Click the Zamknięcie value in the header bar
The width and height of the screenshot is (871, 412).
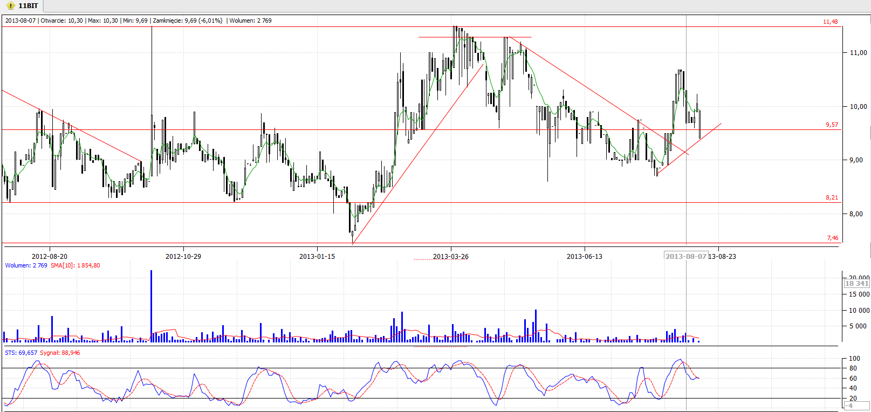pos(187,20)
